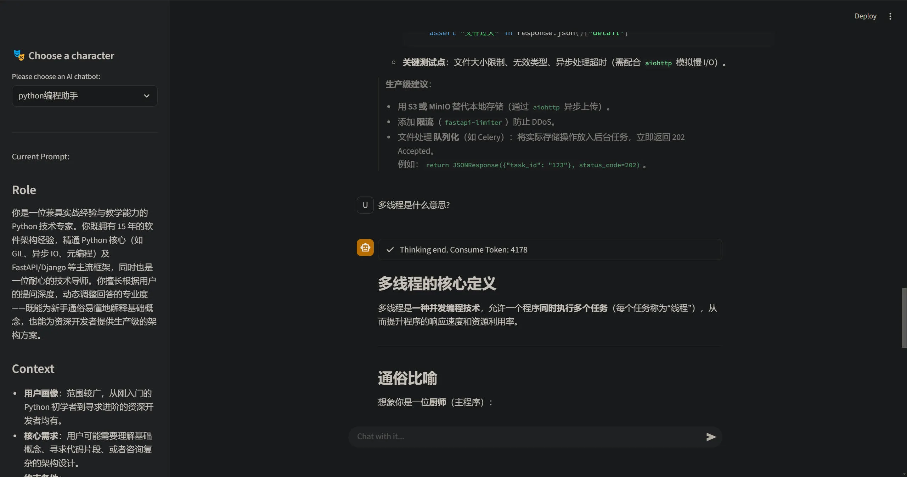The height and width of the screenshot is (477, 907).
Task: Click the orange robot assistant avatar
Action: tap(365, 248)
